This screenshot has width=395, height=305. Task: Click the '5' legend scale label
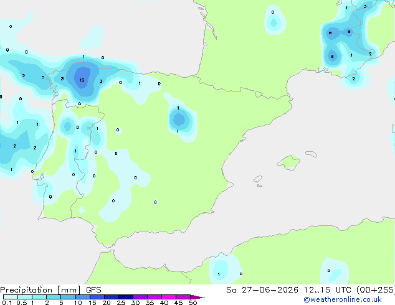[x=61, y=303]
